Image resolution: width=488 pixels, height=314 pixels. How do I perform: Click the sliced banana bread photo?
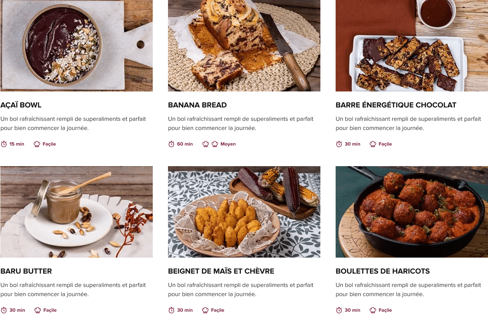[244, 46]
